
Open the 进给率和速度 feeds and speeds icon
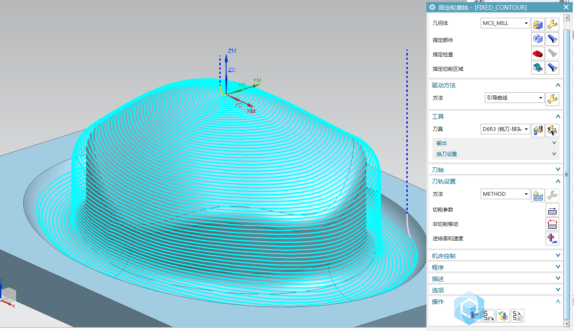coord(552,239)
